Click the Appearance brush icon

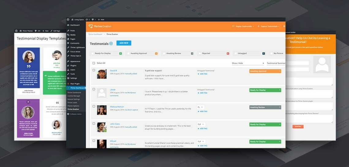68,61
